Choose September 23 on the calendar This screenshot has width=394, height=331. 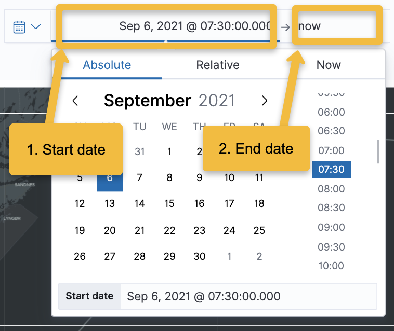(x=199, y=230)
